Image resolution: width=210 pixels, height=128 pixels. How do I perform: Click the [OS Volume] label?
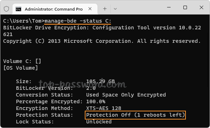click(x=21, y=68)
